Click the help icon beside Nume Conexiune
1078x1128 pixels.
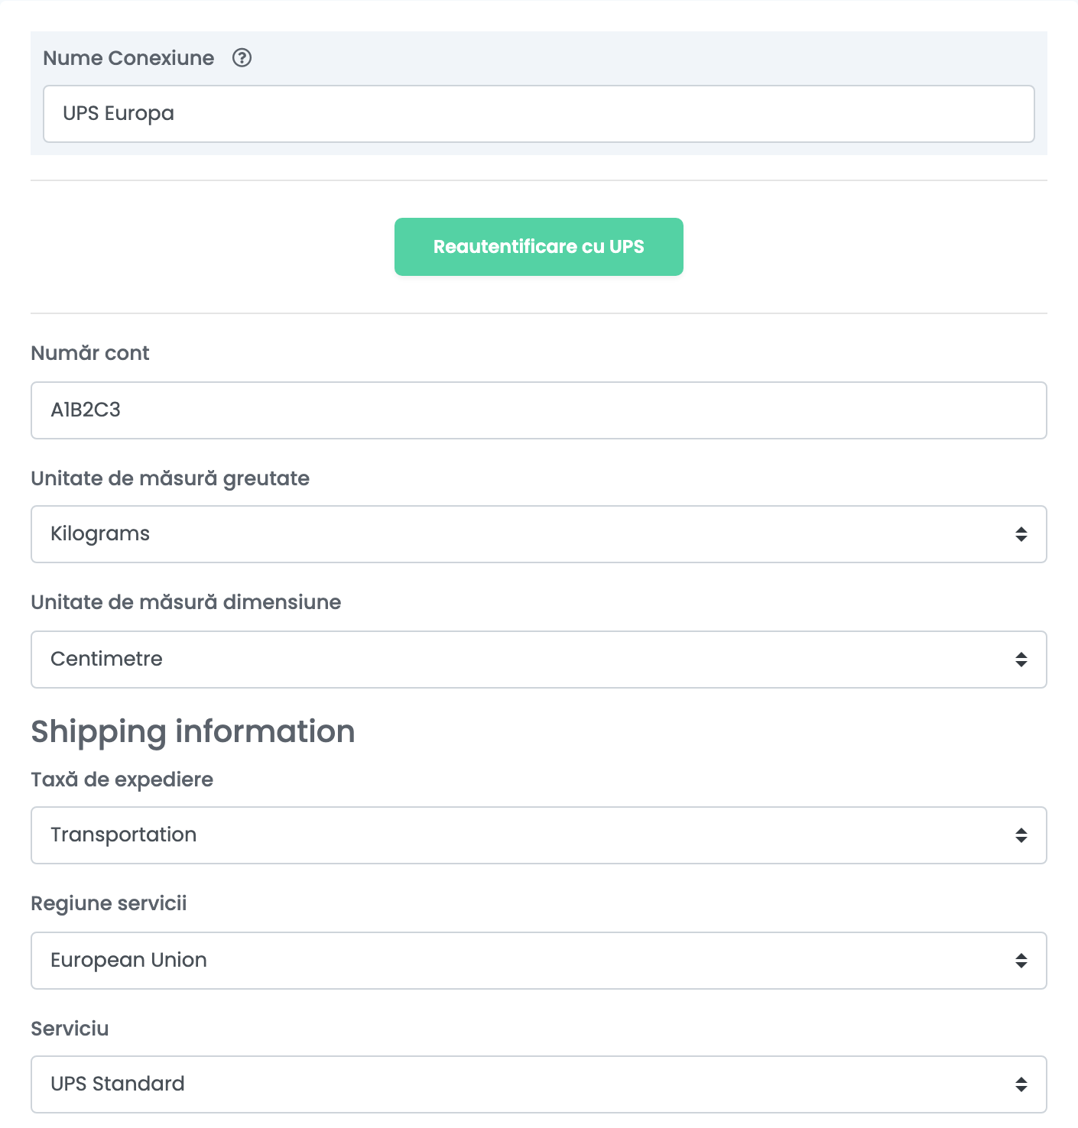click(x=242, y=58)
